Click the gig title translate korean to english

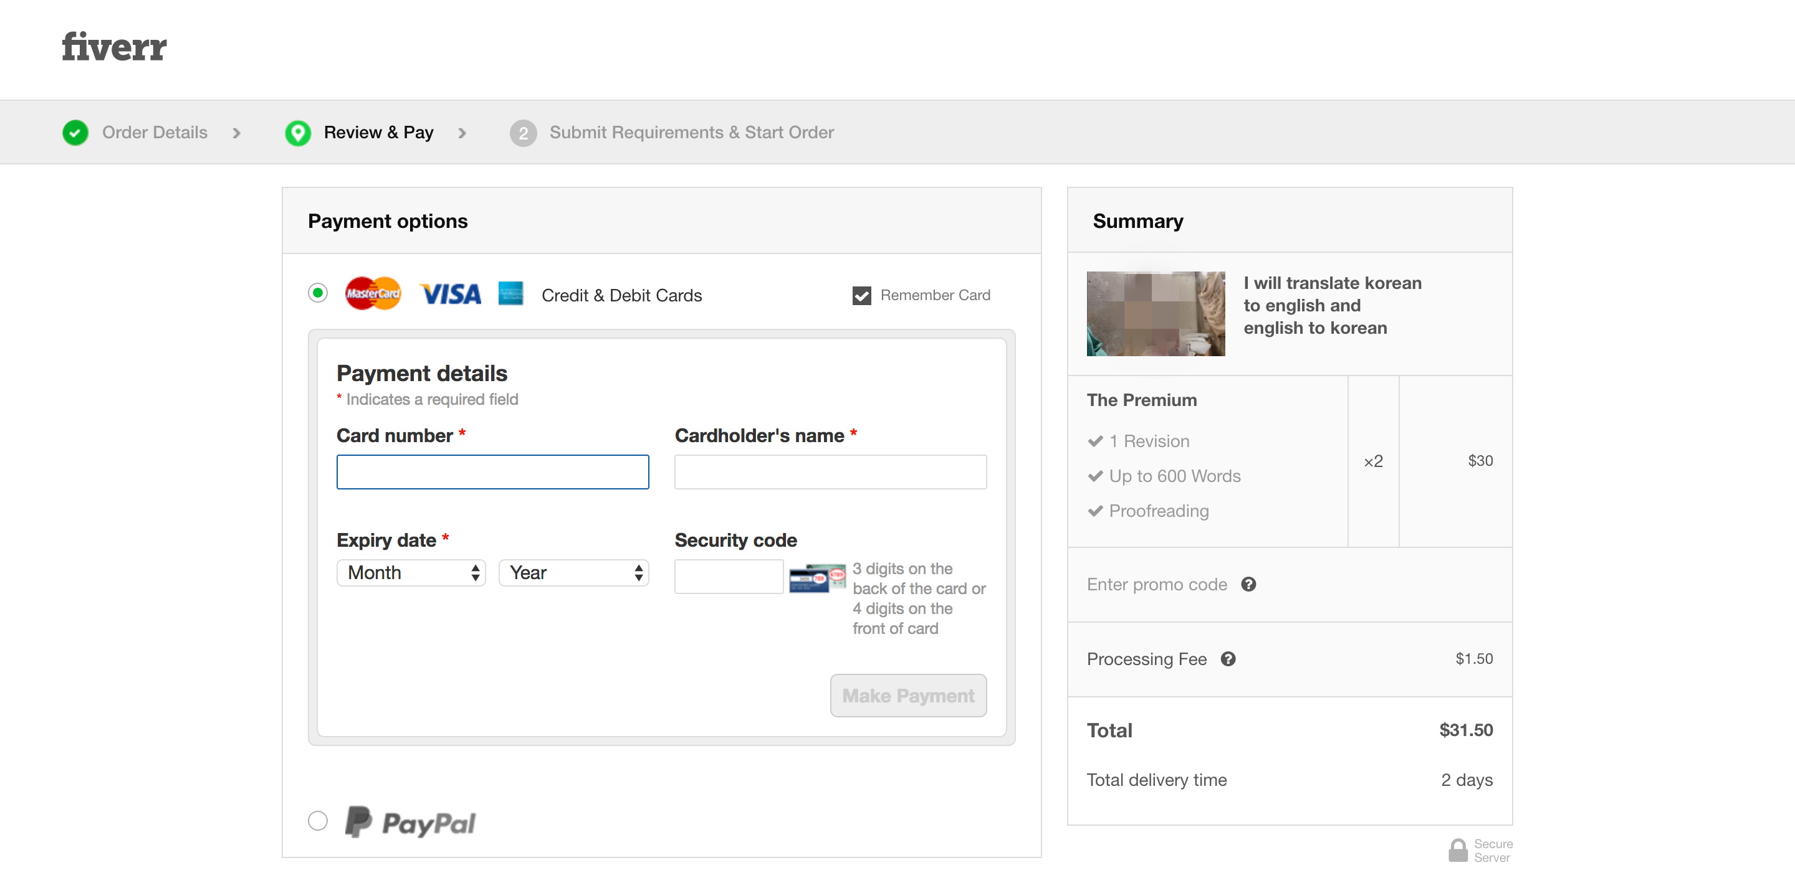1333,305
